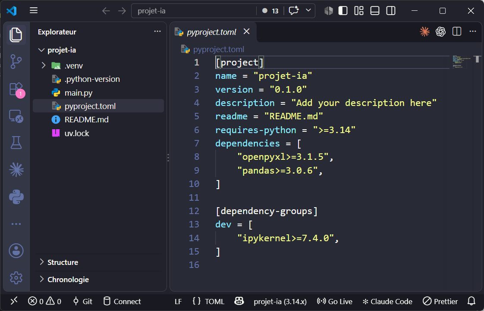Click the VS Code logo icon
Image resolution: width=484 pixels, height=311 pixels.
coord(11,11)
